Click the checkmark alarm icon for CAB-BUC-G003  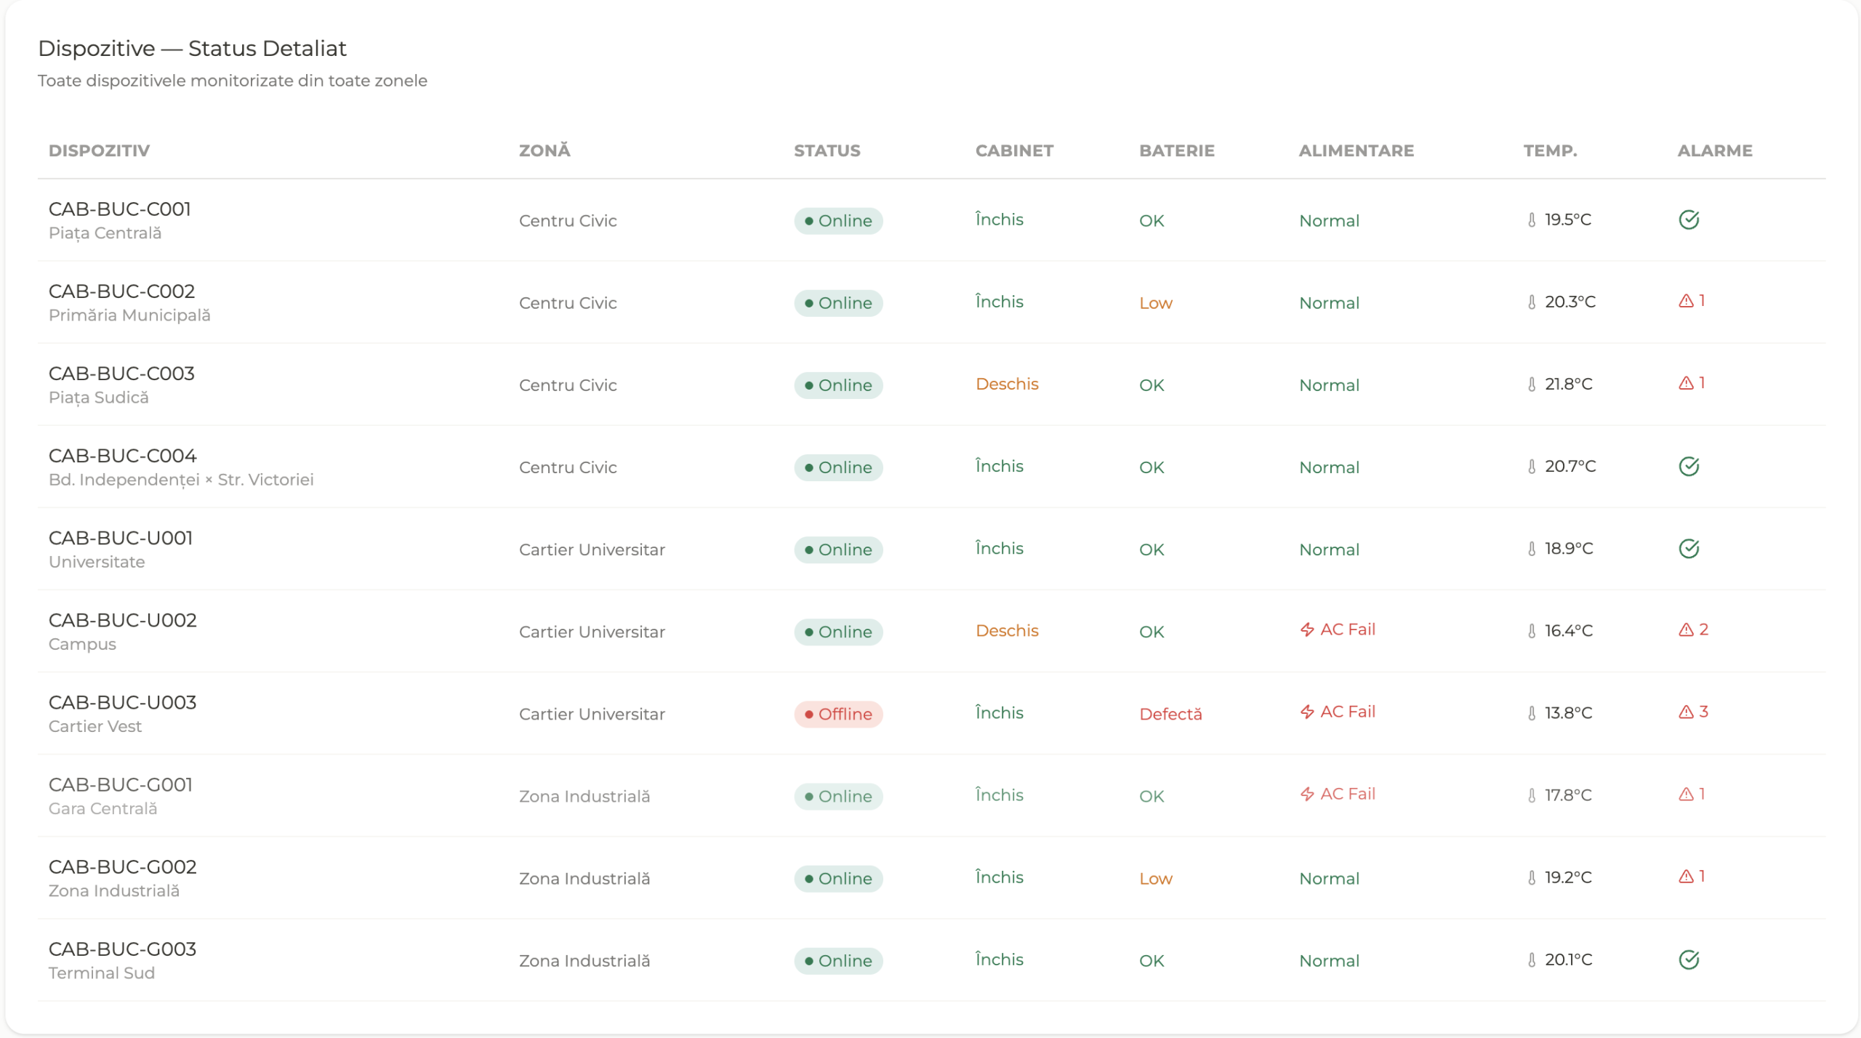point(1690,959)
